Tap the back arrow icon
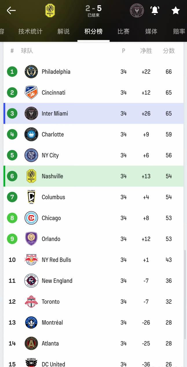Image resolution: width=187 pixels, height=367 pixels. tap(11, 11)
